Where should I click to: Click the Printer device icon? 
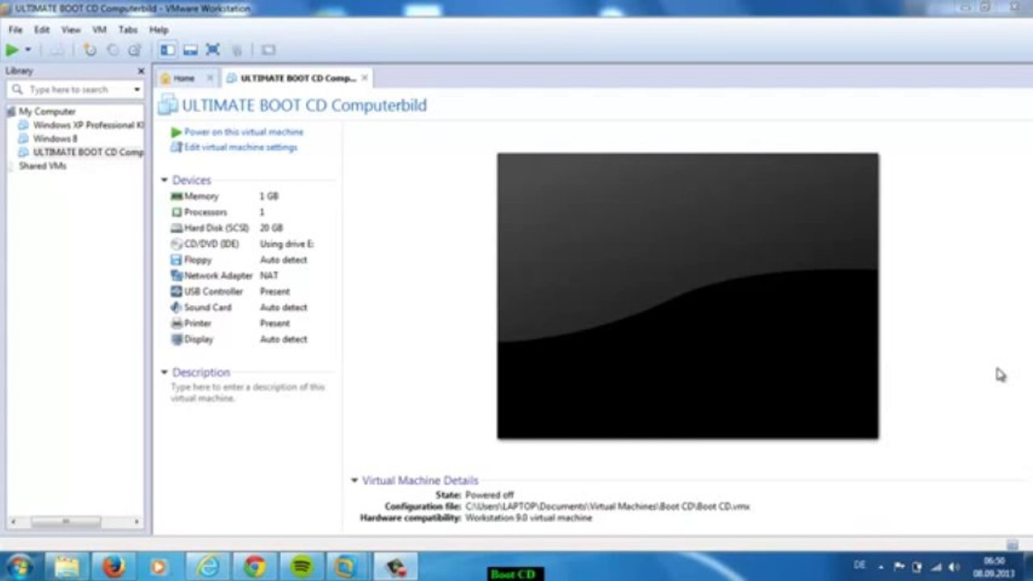tap(177, 324)
